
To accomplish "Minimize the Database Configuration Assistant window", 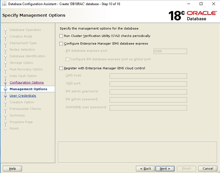I will [189, 4].
